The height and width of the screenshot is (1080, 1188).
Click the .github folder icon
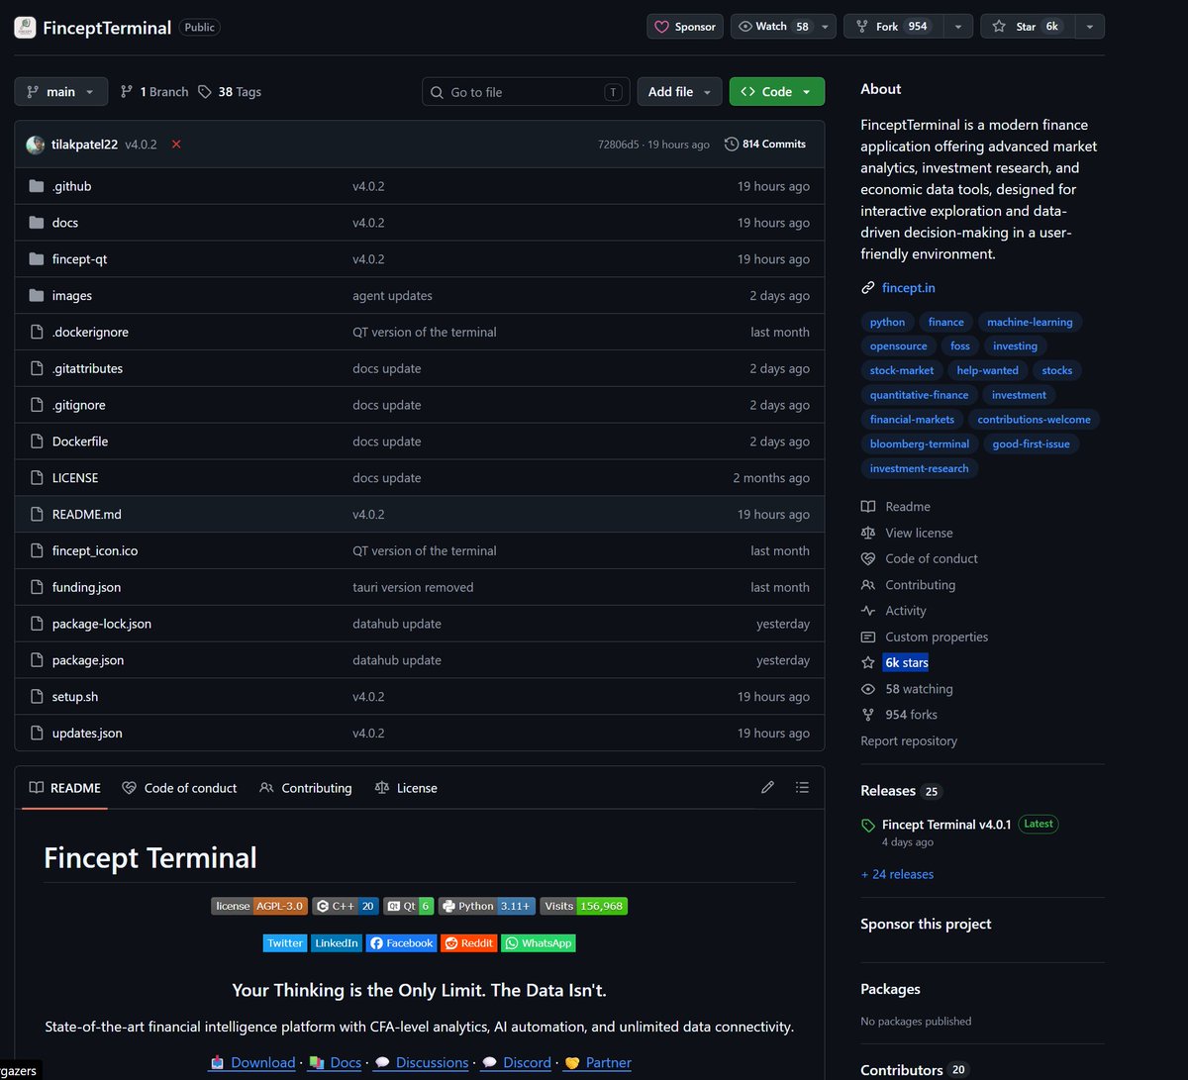pos(37,186)
